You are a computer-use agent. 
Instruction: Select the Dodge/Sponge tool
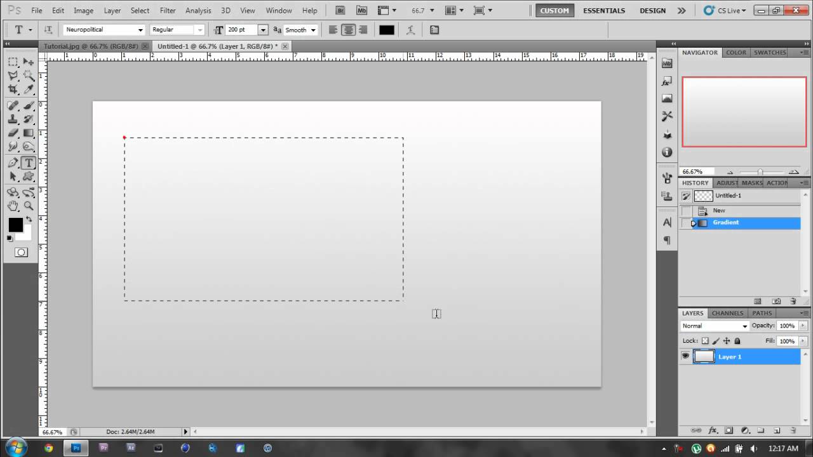click(29, 147)
